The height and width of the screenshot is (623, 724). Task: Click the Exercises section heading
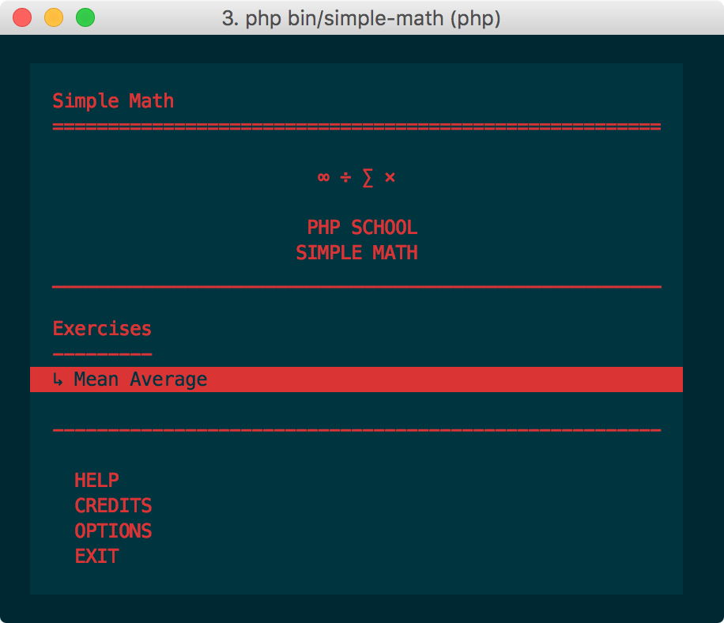tap(103, 329)
